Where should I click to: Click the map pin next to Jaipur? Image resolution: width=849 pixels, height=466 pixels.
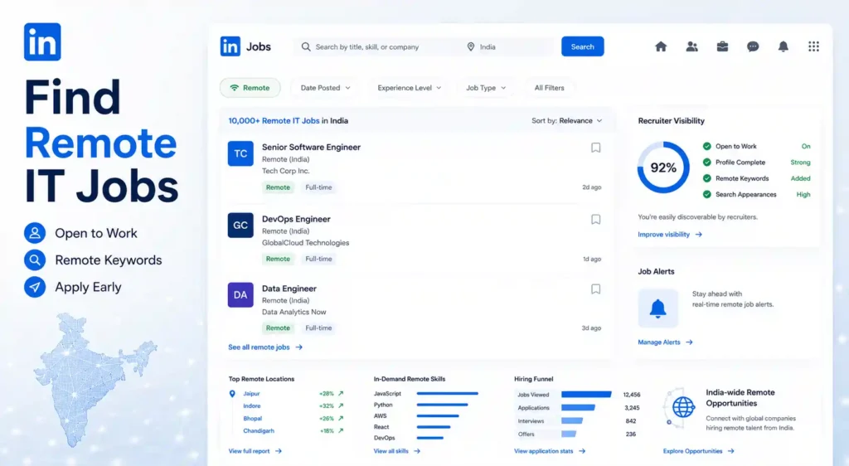point(232,394)
